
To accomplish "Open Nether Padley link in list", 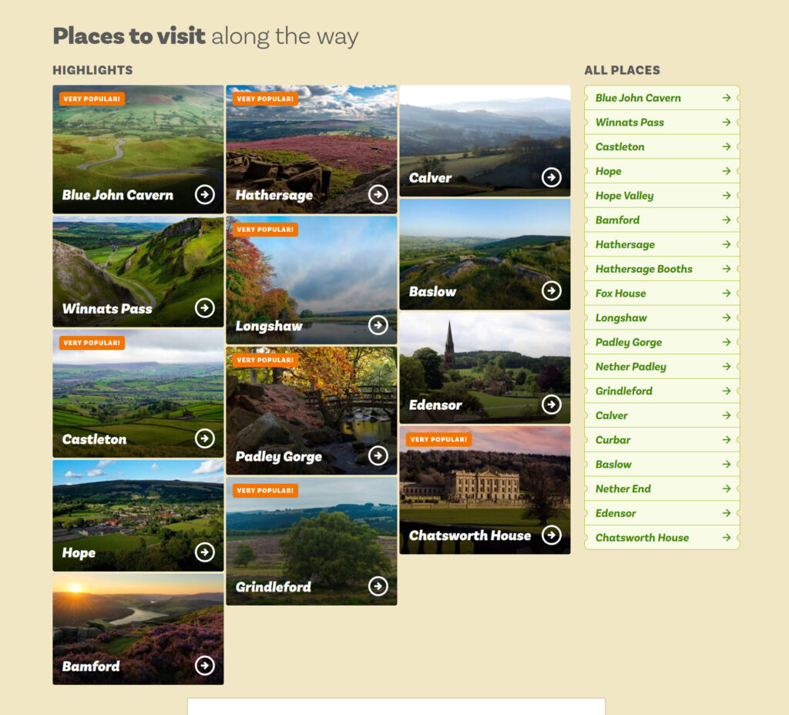I will tap(662, 366).
